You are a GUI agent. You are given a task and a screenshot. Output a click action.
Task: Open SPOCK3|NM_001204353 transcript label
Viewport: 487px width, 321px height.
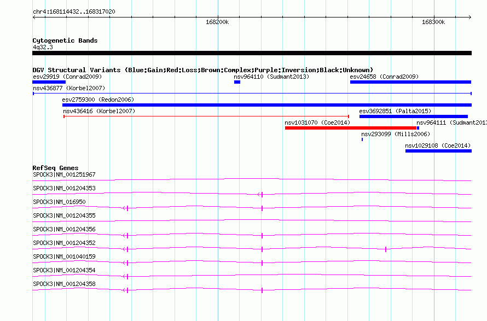pyautogui.click(x=64, y=189)
